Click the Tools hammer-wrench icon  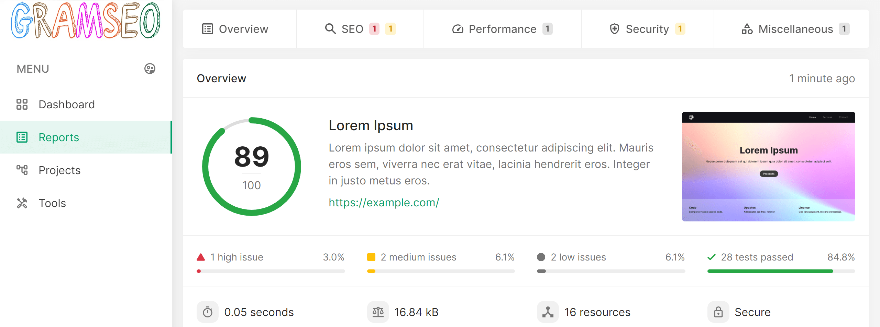pos(22,203)
